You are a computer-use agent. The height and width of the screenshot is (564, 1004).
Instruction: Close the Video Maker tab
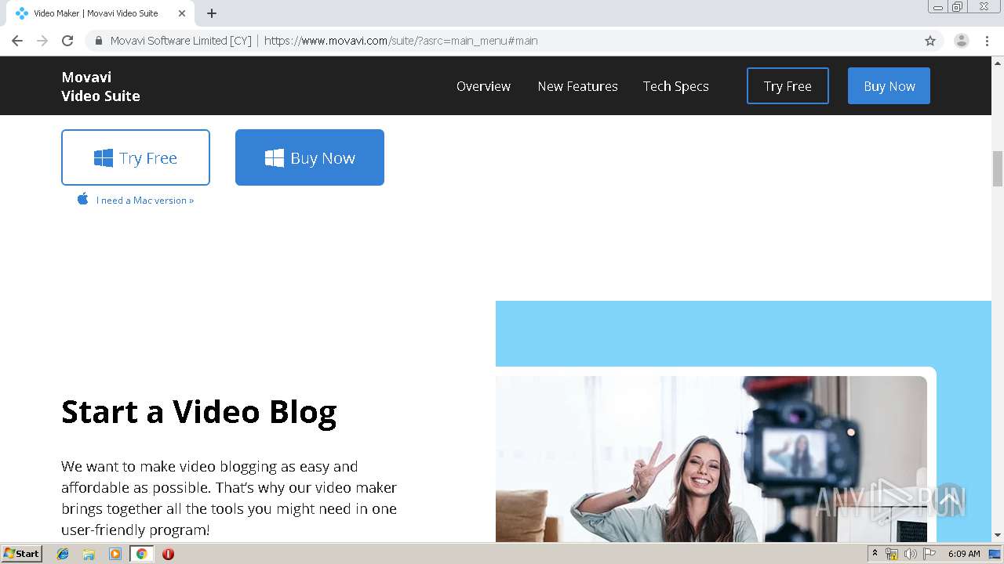click(x=182, y=13)
